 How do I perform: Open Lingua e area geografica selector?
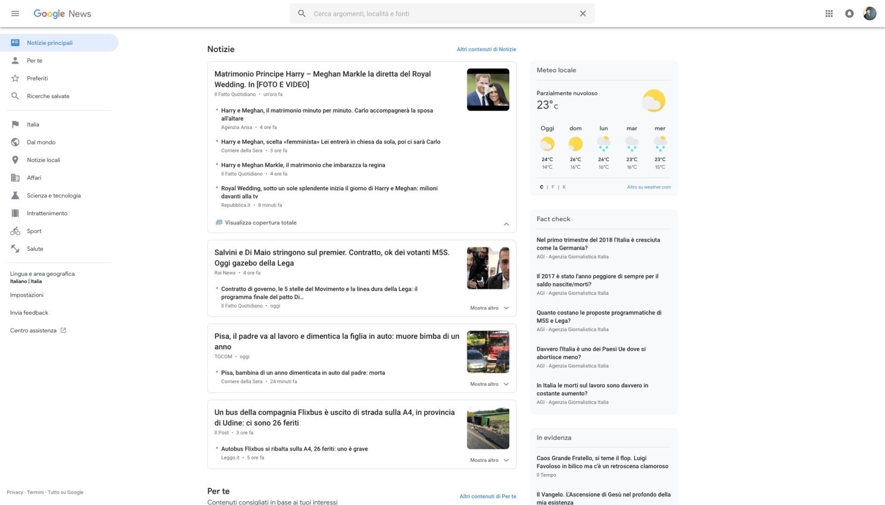point(42,277)
